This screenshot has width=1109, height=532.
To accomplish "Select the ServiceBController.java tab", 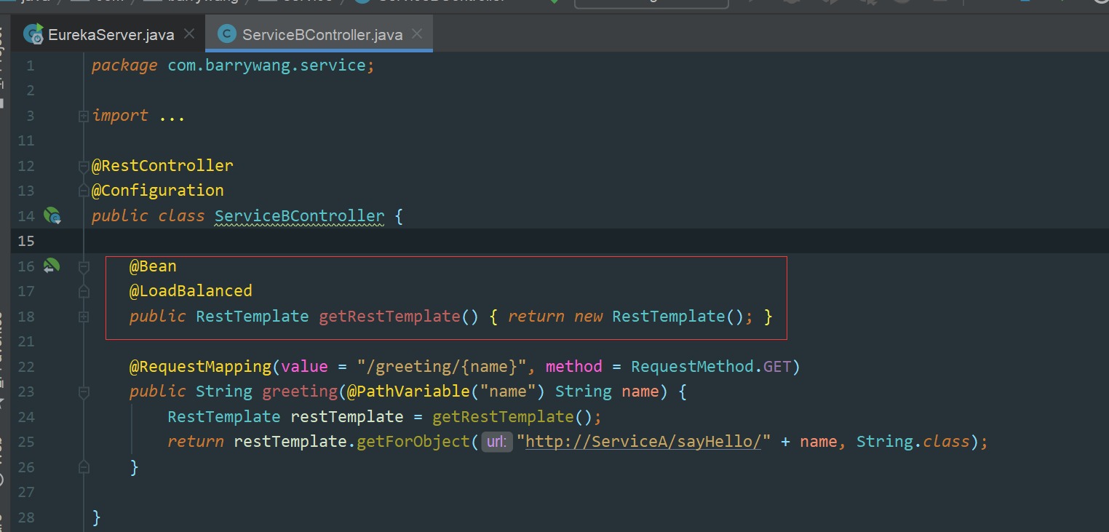I will pyautogui.click(x=322, y=34).
